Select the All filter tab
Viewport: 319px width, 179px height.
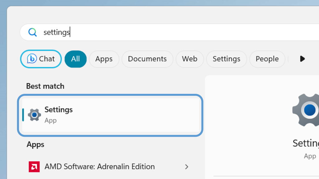[x=75, y=59]
